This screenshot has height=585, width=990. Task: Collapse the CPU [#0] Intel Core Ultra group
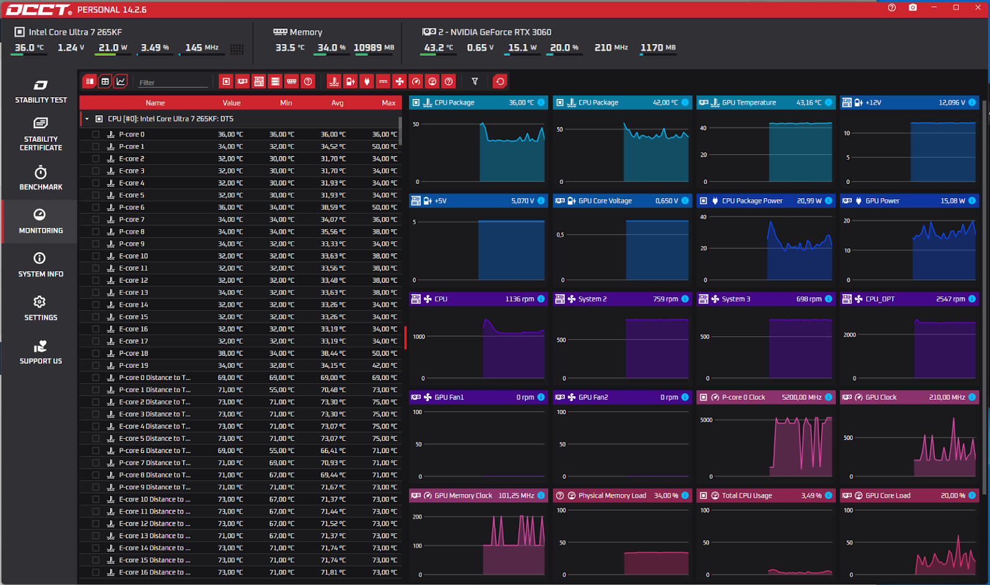(87, 119)
